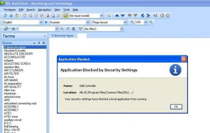
Task: Open the View menu
Action: [x=57, y=10]
